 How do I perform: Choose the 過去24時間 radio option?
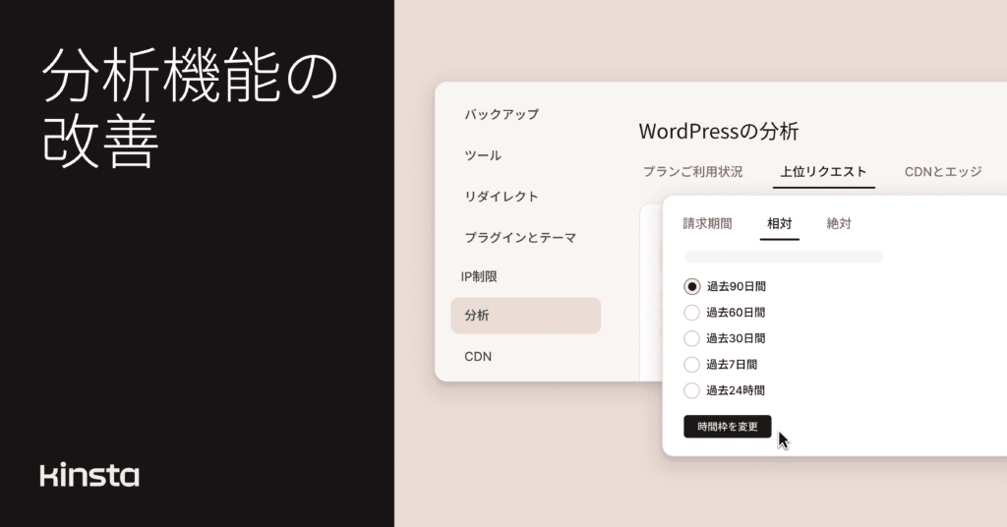(x=692, y=390)
